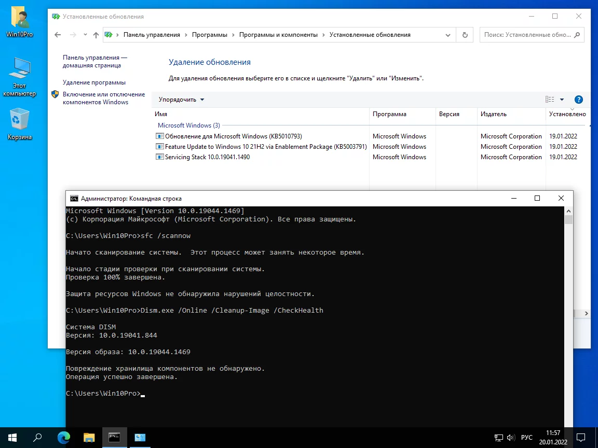Image resolution: width=598 pixels, height=448 pixels.
Task: Open Панель управления домашняя страница link
Action: 95,61
